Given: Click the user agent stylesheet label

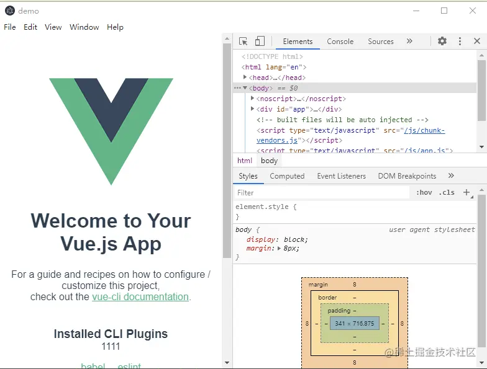Looking at the screenshot, I should coord(432,229).
